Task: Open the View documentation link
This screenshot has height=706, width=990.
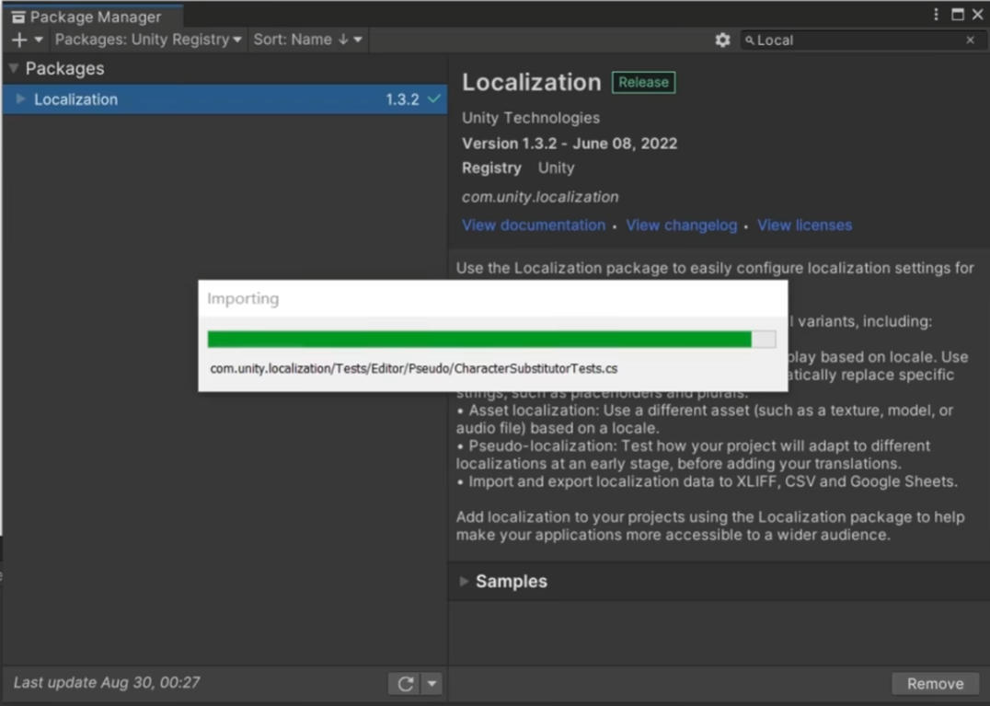Action: [x=534, y=226]
